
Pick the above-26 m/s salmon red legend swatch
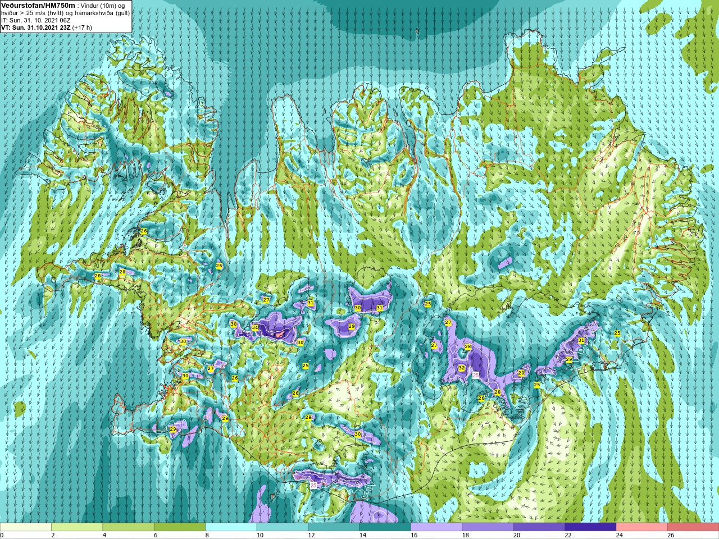pos(693,527)
